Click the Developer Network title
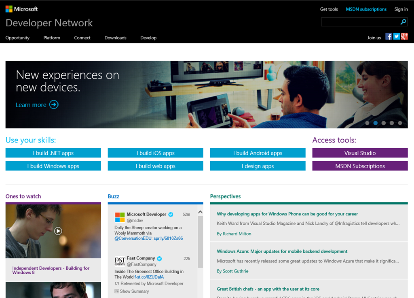 [49, 23]
